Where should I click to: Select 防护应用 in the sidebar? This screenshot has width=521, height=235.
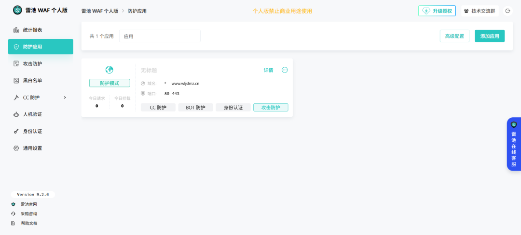point(41,47)
